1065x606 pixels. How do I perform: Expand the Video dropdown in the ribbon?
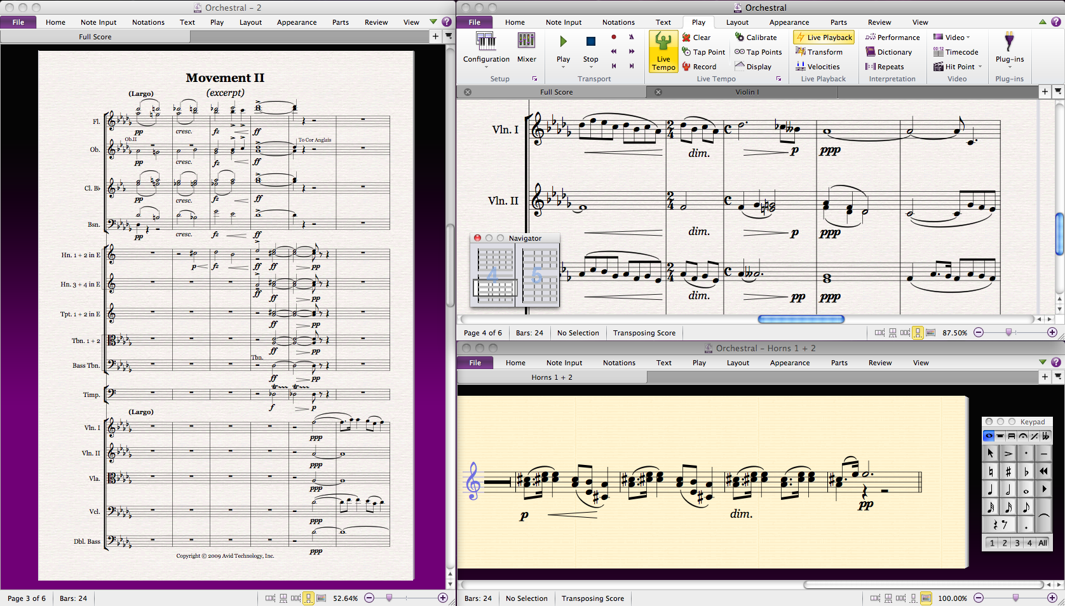click(968, 37)
